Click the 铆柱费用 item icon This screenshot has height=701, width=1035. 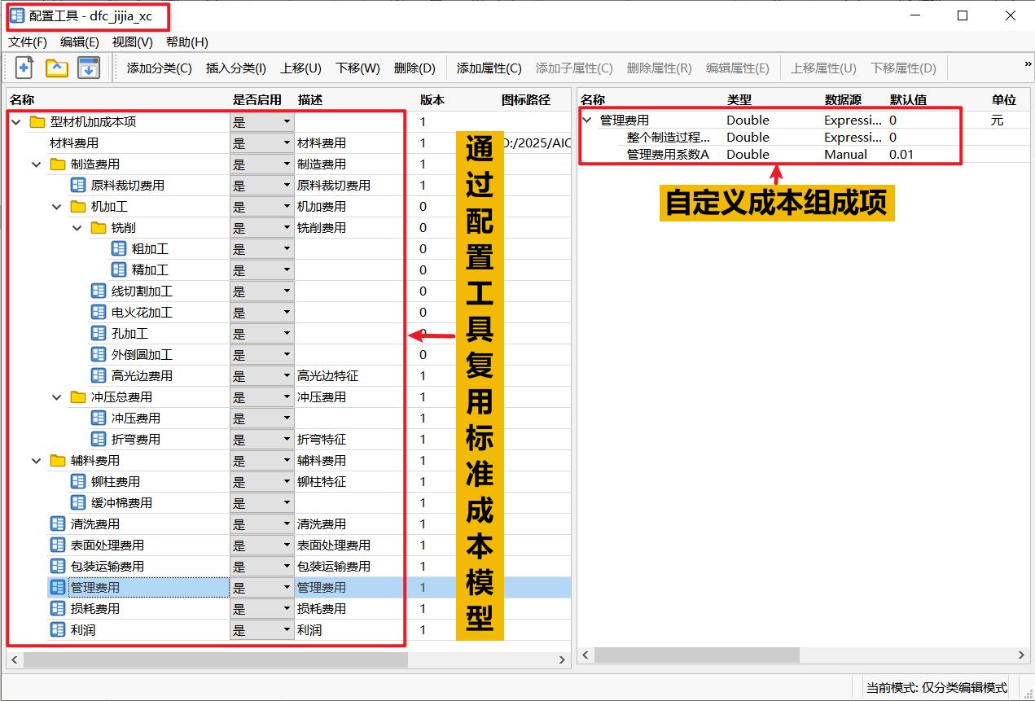coord(78,482)
